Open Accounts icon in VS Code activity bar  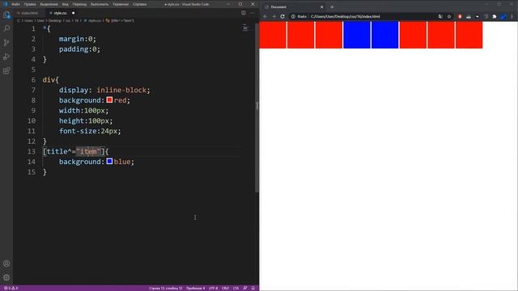point(6,264)
